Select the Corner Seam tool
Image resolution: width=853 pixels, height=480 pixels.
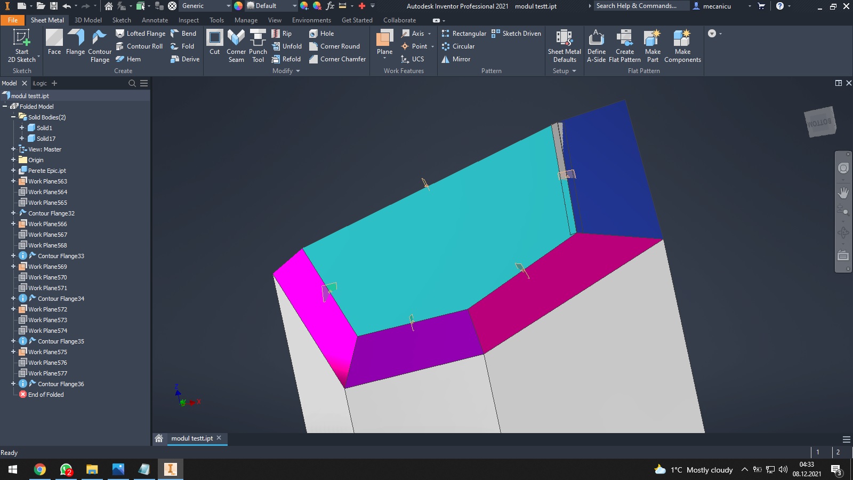coord(236,45)
